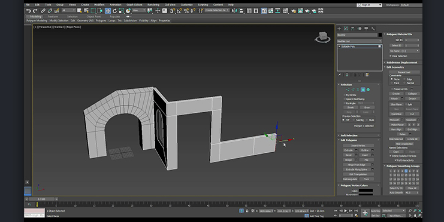This screenshot has width=444, height=222.
Task: Activate the Select and Rotate tool
Action: 114,11
